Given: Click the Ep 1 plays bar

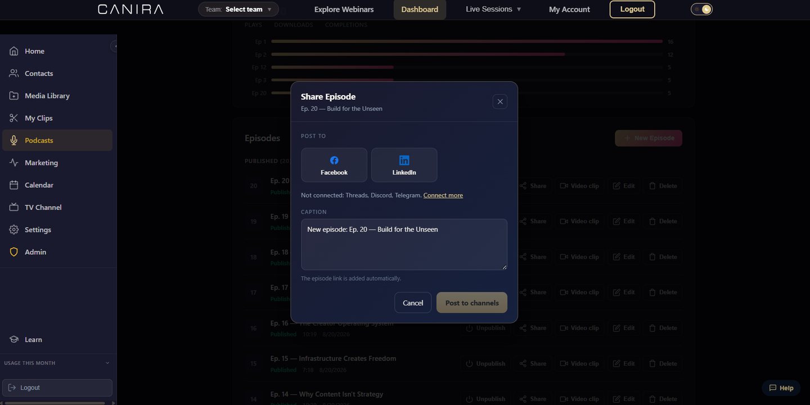Looking at the screenshot, I should (x=467, y=42).
